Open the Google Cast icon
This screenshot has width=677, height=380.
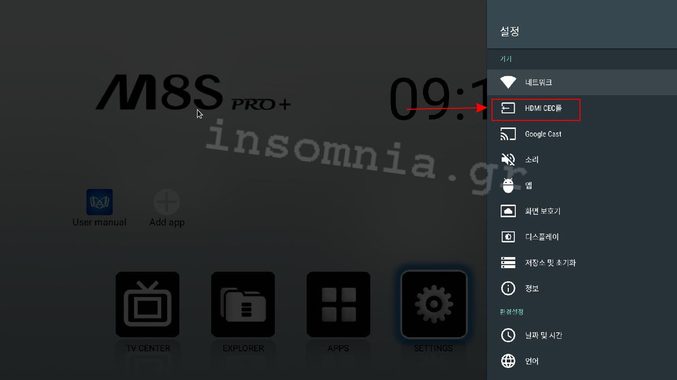coord(508,134)
